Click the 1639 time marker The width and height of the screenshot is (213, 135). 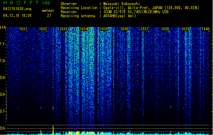[x=186, y=29]
